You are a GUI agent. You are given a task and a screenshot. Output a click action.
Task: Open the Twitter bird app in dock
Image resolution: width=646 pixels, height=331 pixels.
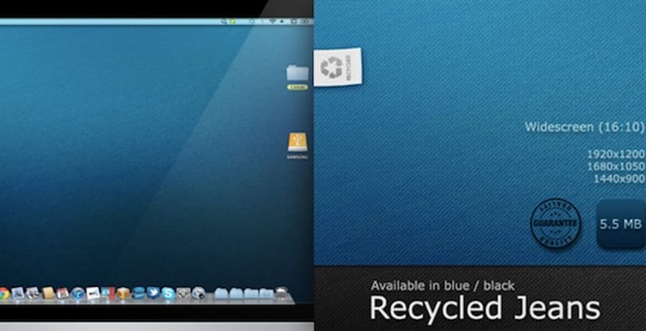click(x=153, y=293)
